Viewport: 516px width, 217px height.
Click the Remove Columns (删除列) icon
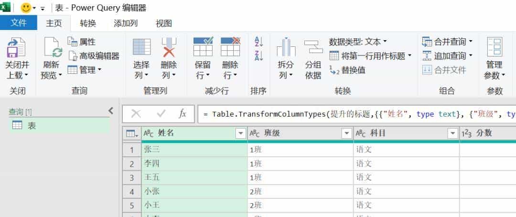coord(169,47)
